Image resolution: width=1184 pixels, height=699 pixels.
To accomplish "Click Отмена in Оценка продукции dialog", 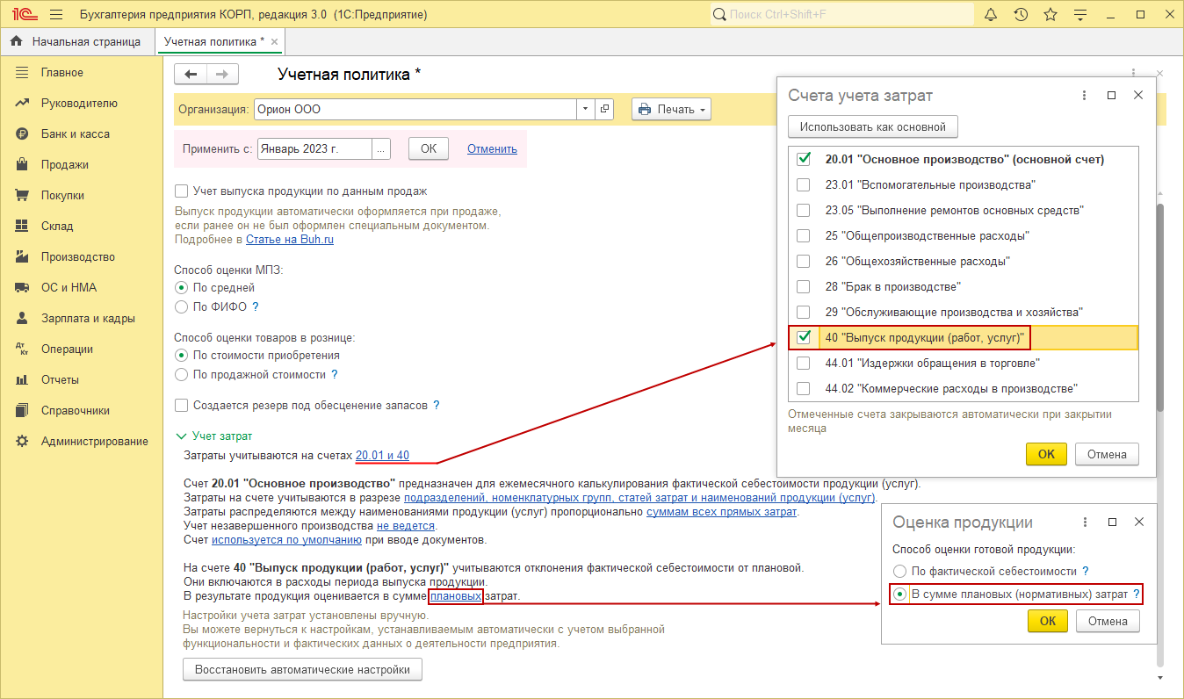I will [1108, 621].
